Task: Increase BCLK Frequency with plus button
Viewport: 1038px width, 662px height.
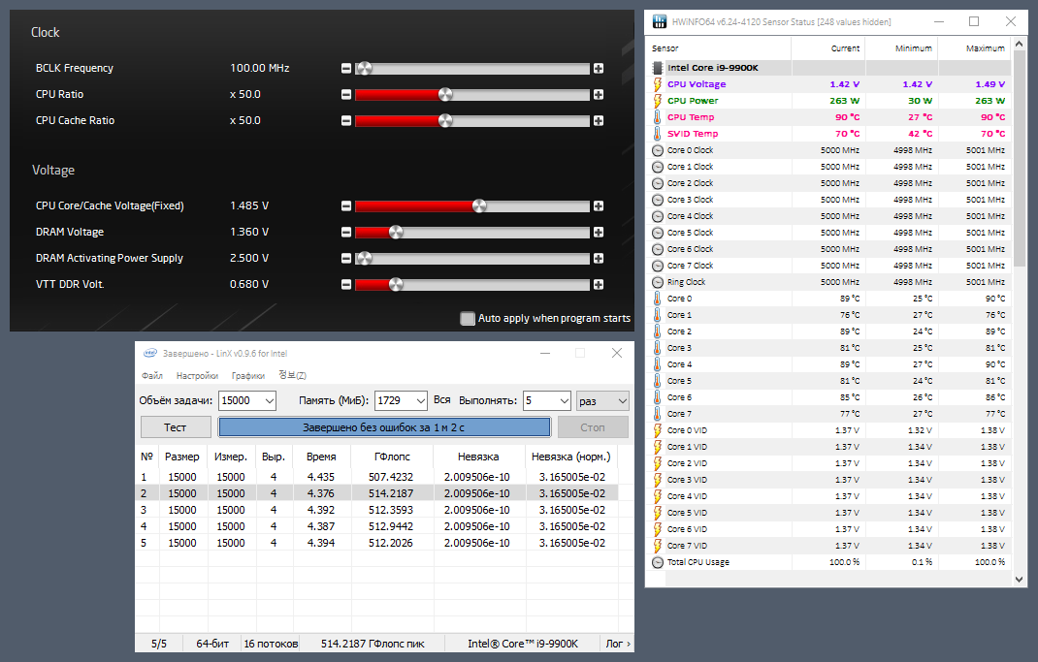Action: pyautogui.click(x=599, y=68)
